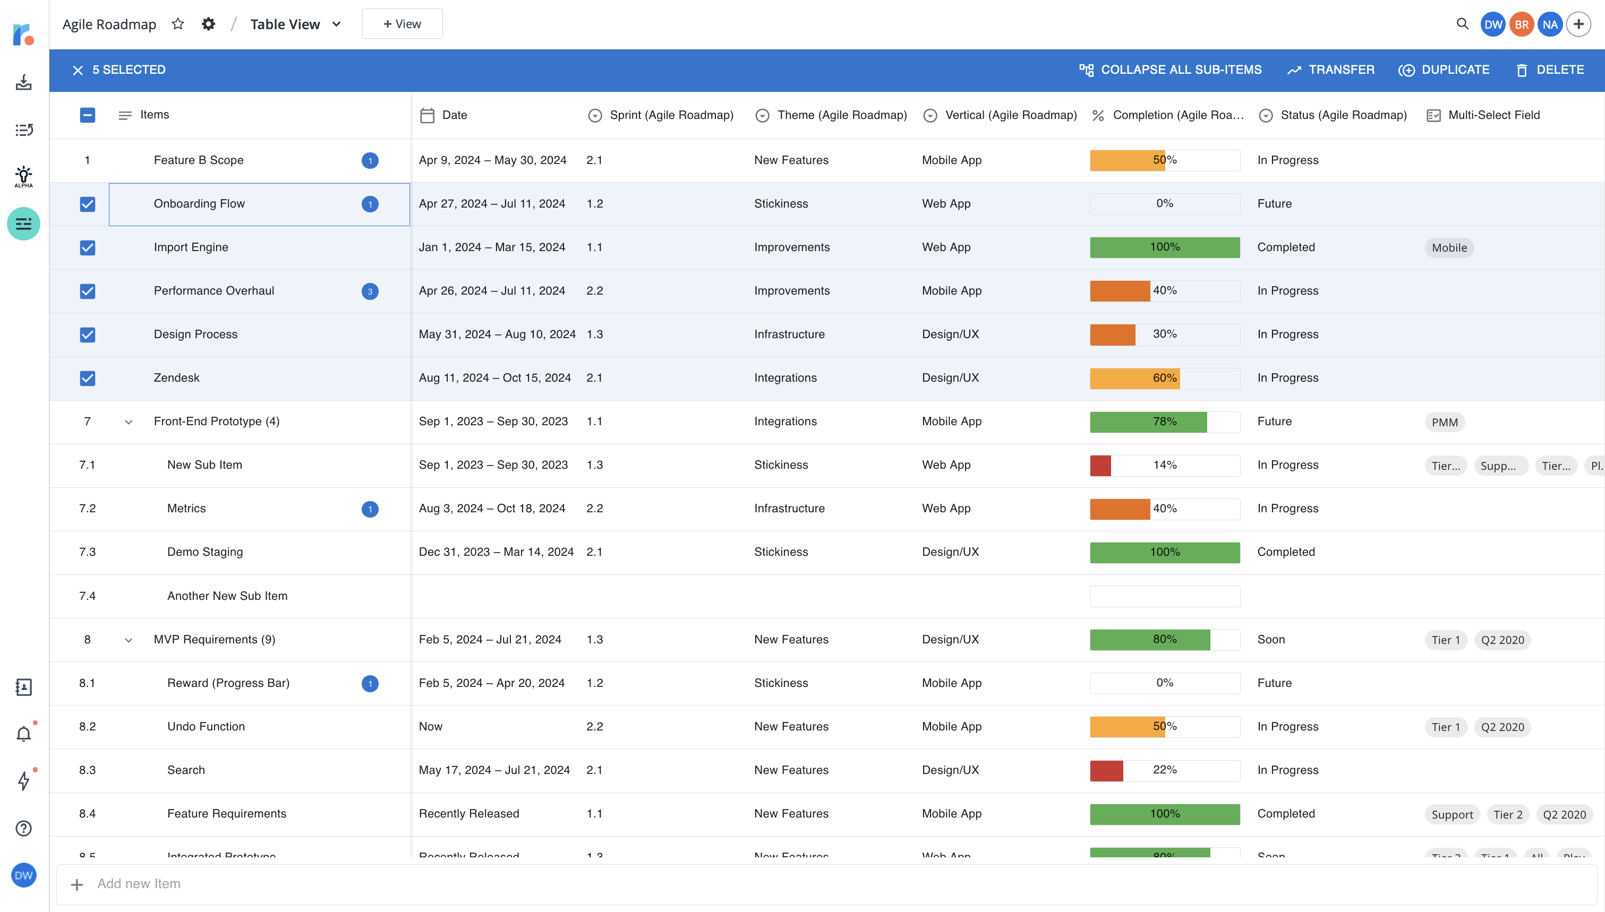Screen dimensions: 1605x912
Task: Click the NA collaborator avatar
Action: click(1550, 24)
